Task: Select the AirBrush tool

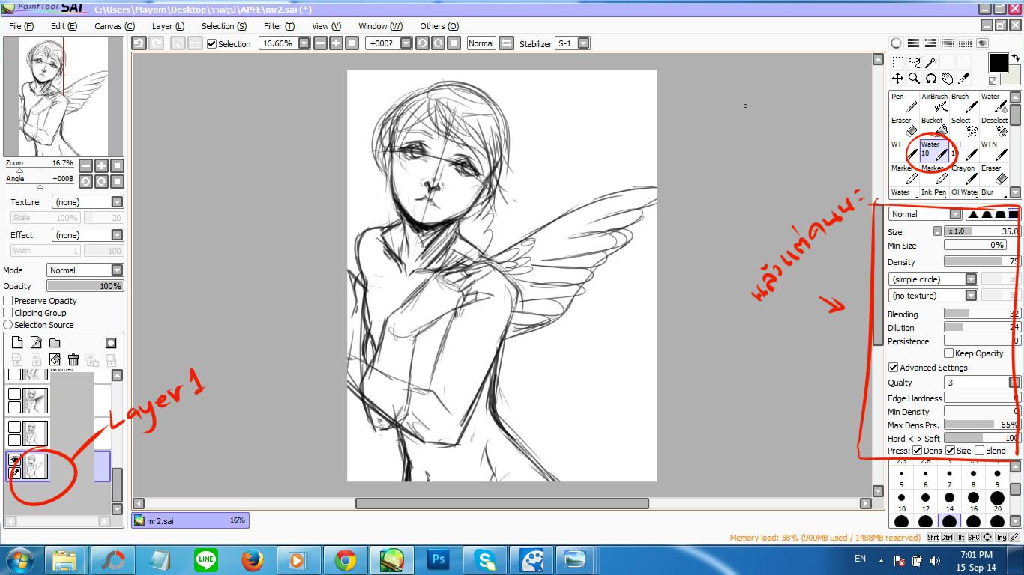Action: (934, 103)
